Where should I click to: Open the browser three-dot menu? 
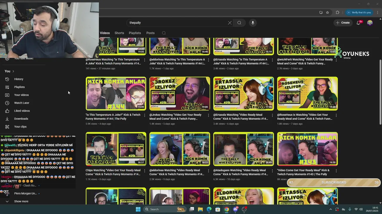pos(378,12)
